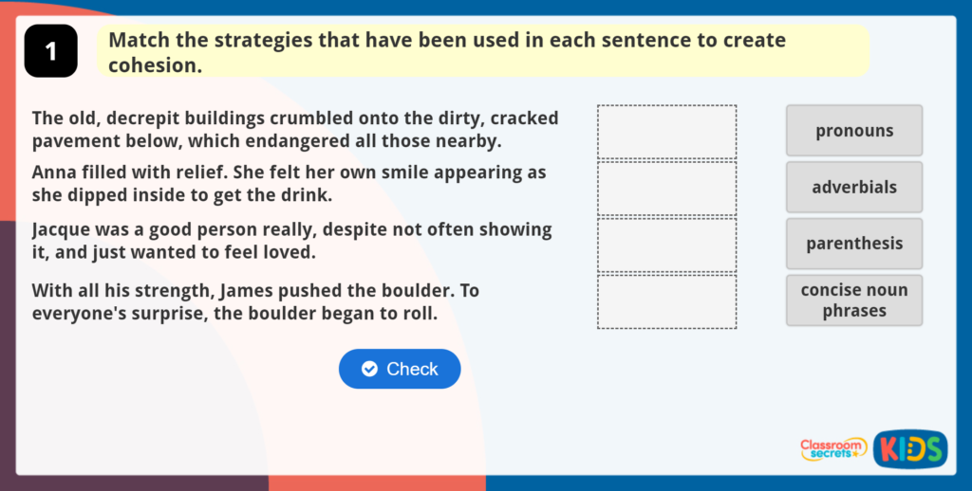Pick the "adverbials" answer tile

click(854, 187)
